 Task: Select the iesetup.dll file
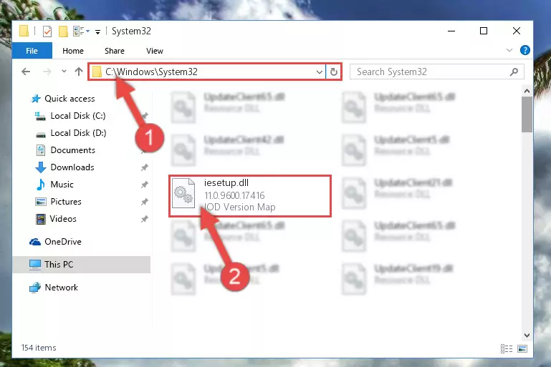[250, 196]
